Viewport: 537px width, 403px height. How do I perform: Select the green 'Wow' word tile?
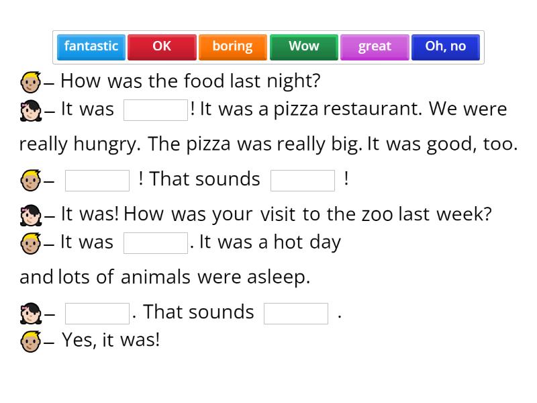[x=304, y=47]
